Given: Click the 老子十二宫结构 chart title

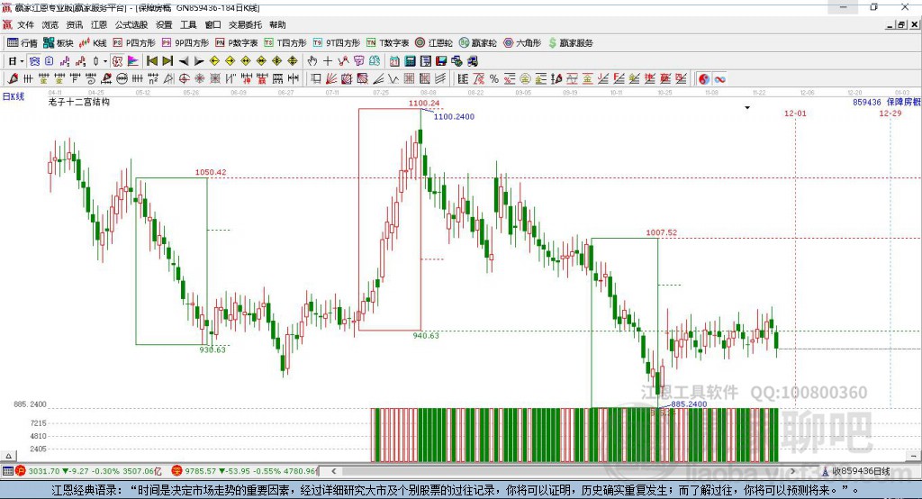Looking at the screenshot, I should coord(79,102).
